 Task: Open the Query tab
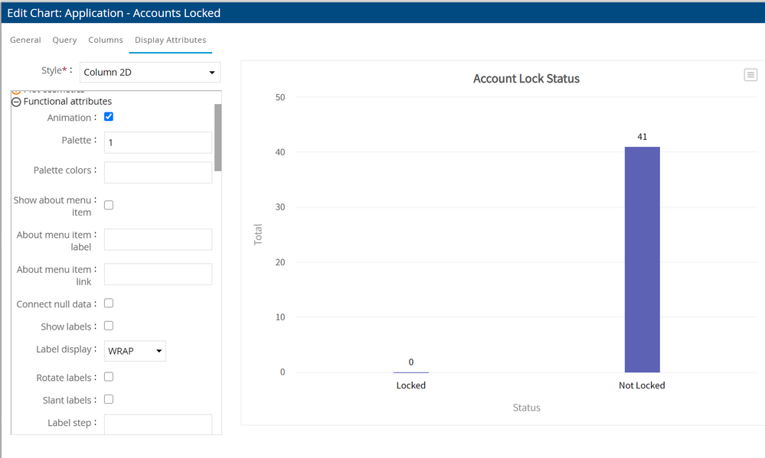[64, 40]
